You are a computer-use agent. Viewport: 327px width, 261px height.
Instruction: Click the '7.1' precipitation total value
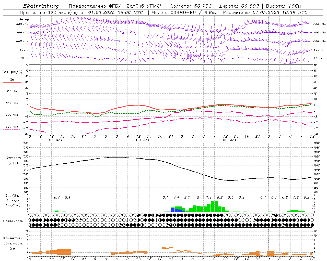click(209, 197)
